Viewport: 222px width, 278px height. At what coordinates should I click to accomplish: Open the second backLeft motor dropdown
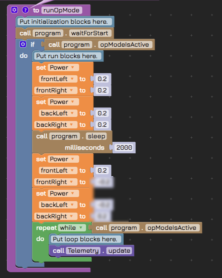[58, 205]
